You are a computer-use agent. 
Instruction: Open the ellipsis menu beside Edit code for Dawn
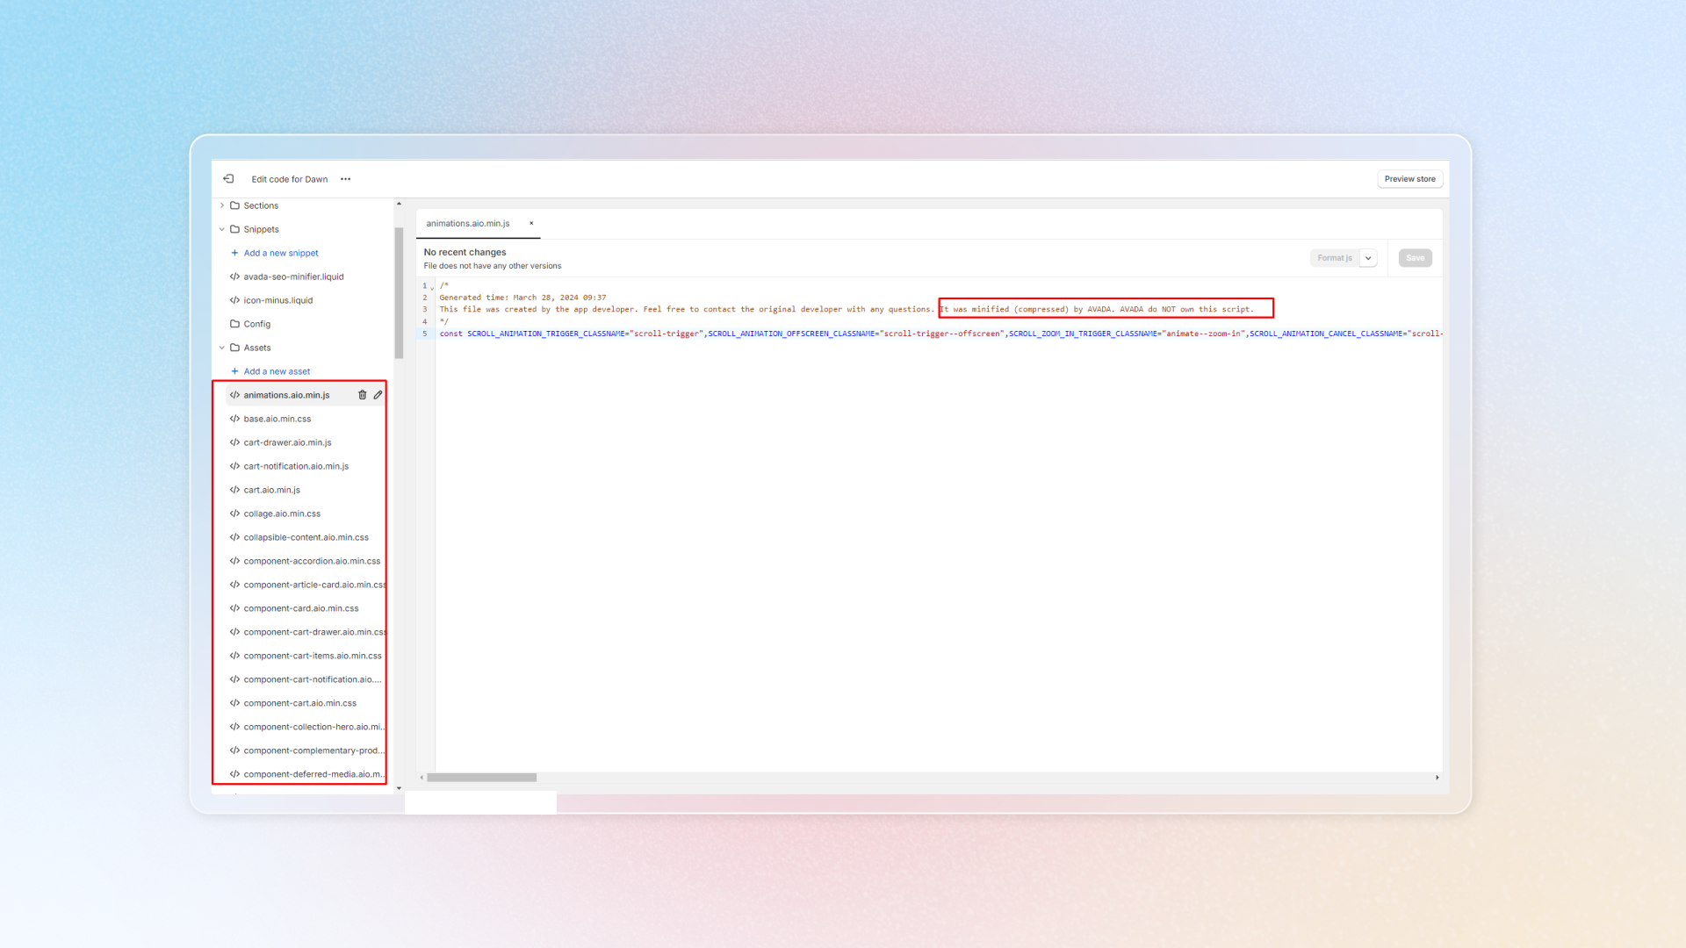point(345,179)
